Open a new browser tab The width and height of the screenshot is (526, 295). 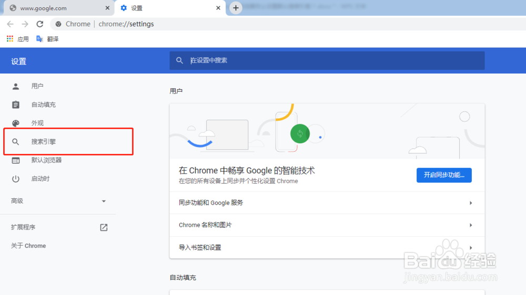pyautogui.click(x=236, y=8)
